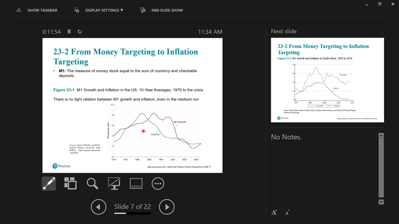Advance to the next slide
This screenshot has height=224, width=399.
pyautogui.click(x=167, y=207)
